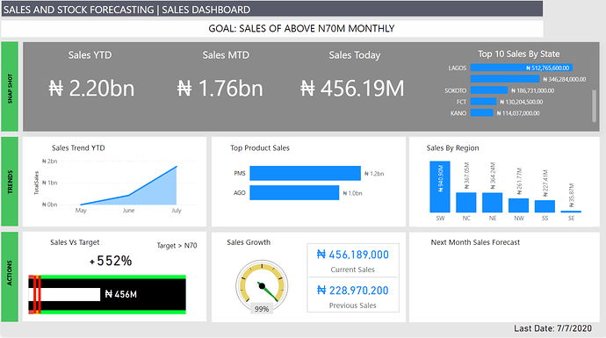Click the SW region column
The height and width of the screenshot is (338, 606).
(x=440, y=187)
